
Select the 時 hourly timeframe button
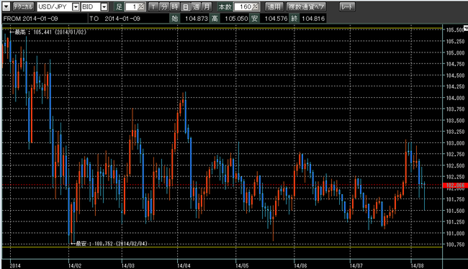tap(175, 6)
